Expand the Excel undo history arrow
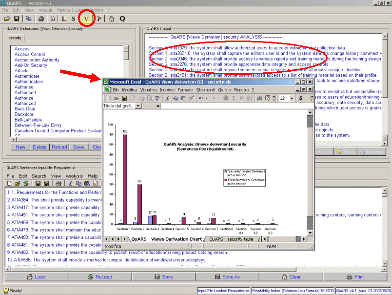This screenshot has width=392, height=295. (207, 98)
